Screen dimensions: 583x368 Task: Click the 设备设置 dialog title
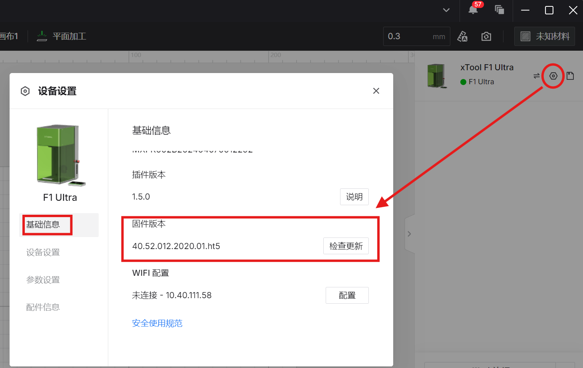57,91
